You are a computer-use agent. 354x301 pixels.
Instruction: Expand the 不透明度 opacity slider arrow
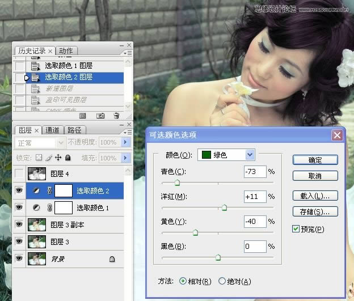(x=126, y=142)
